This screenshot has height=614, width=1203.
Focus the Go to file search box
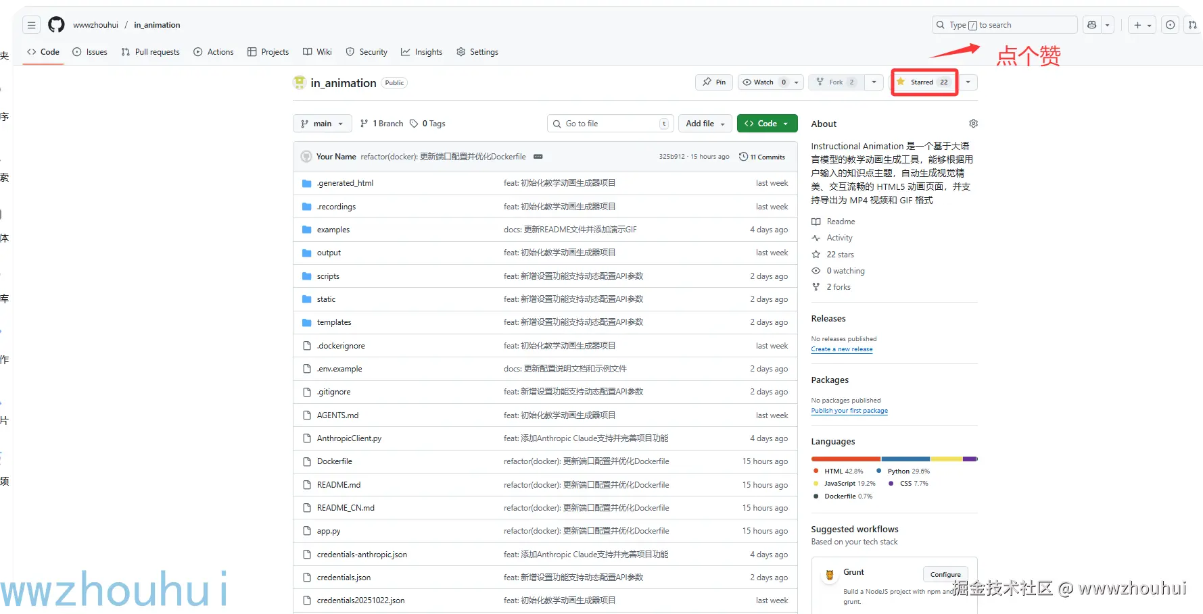pos(610,124)
